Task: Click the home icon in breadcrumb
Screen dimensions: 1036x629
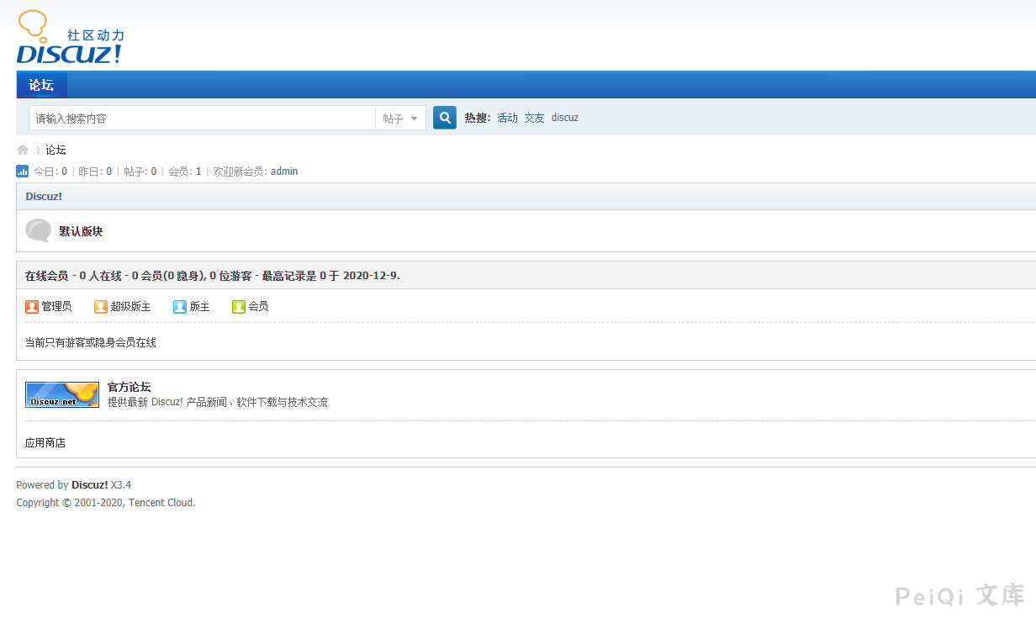Action: pyautogui.click(x=23, y=150)
